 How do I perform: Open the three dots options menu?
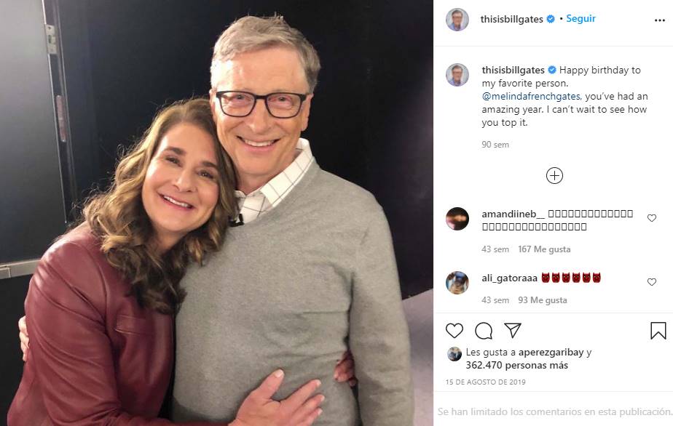[x=660, y=20]
